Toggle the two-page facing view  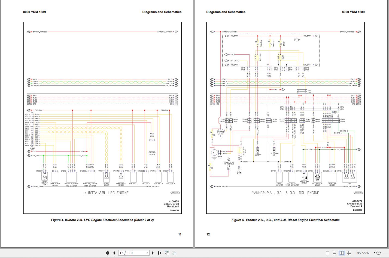342,253
